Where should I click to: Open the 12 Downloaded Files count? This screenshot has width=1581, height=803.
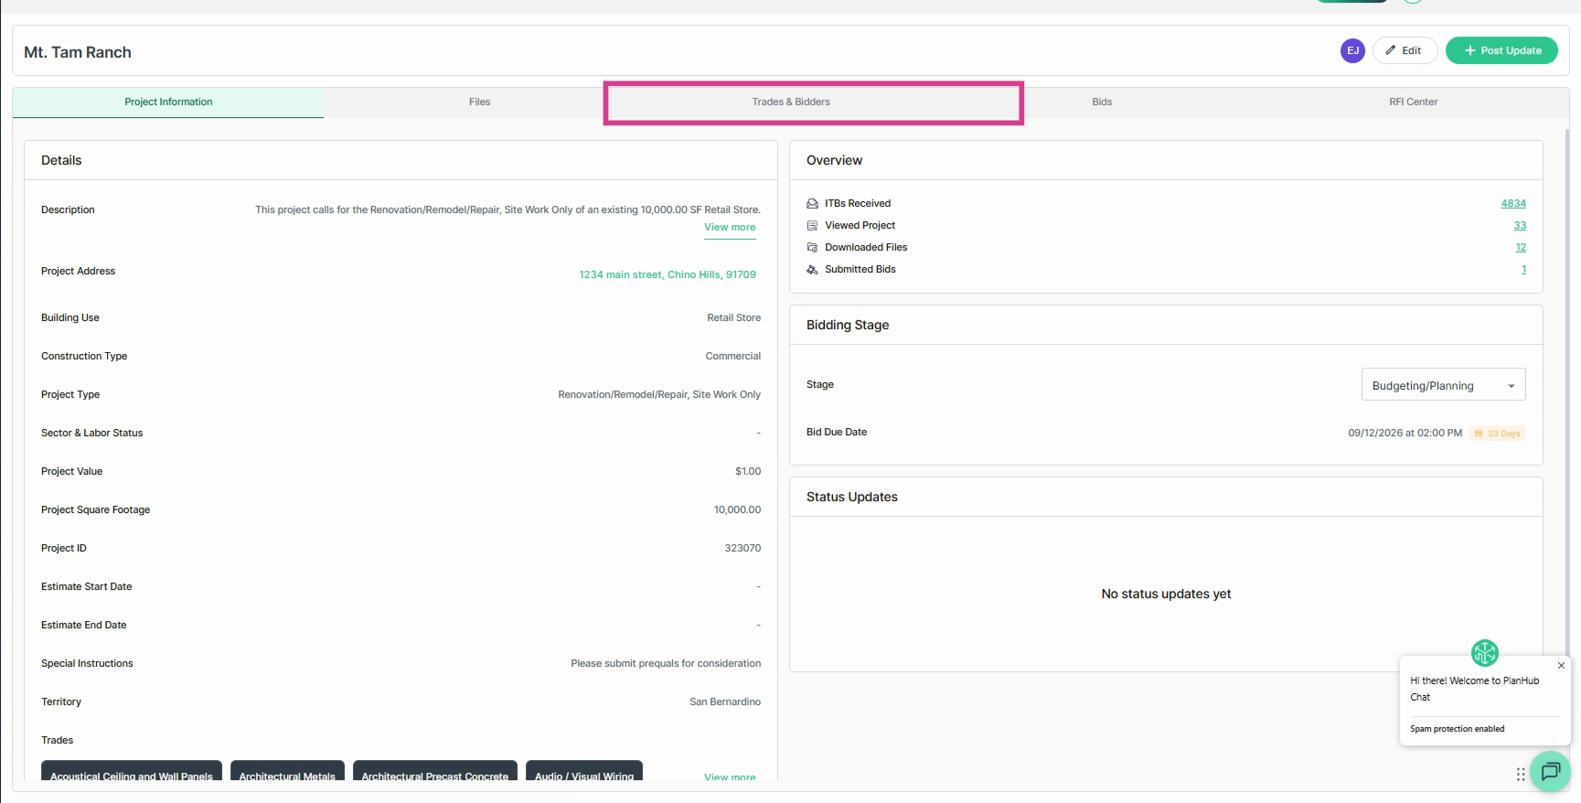pos(1521,248)
